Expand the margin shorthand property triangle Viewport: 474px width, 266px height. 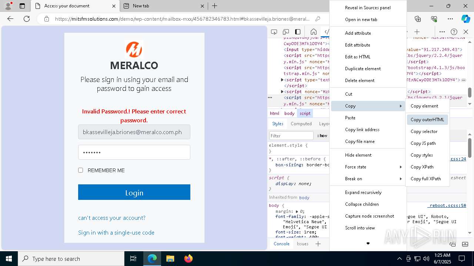[297, 212]
